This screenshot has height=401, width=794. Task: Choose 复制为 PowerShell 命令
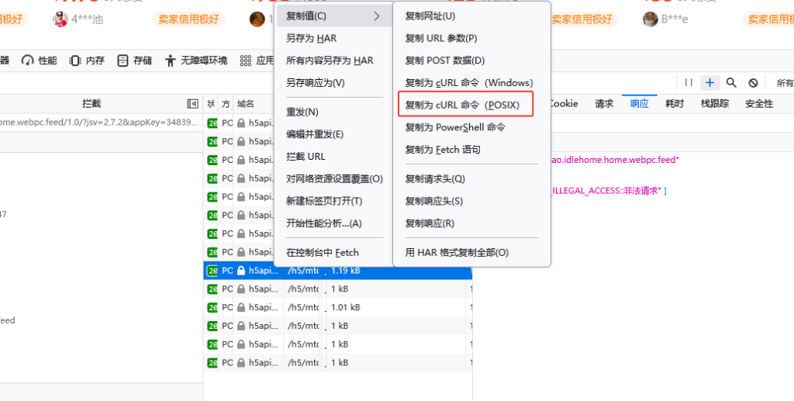point(454,127)
